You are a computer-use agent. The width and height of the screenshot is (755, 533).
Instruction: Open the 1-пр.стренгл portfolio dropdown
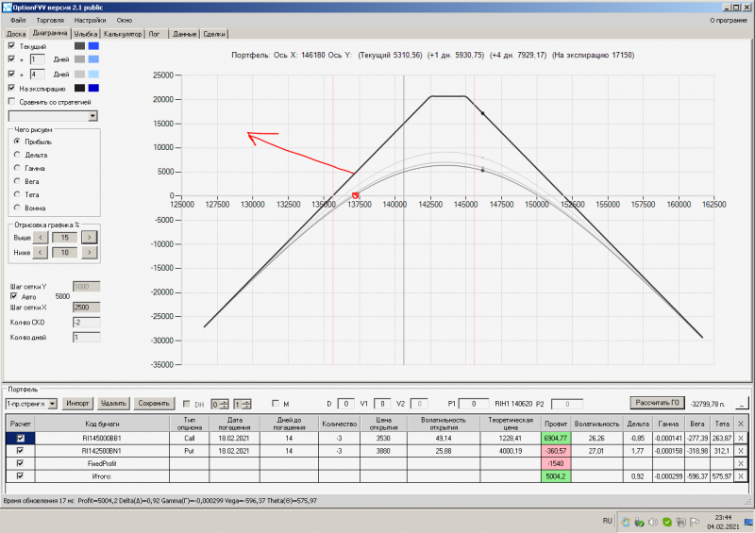(x=53, y=404)
